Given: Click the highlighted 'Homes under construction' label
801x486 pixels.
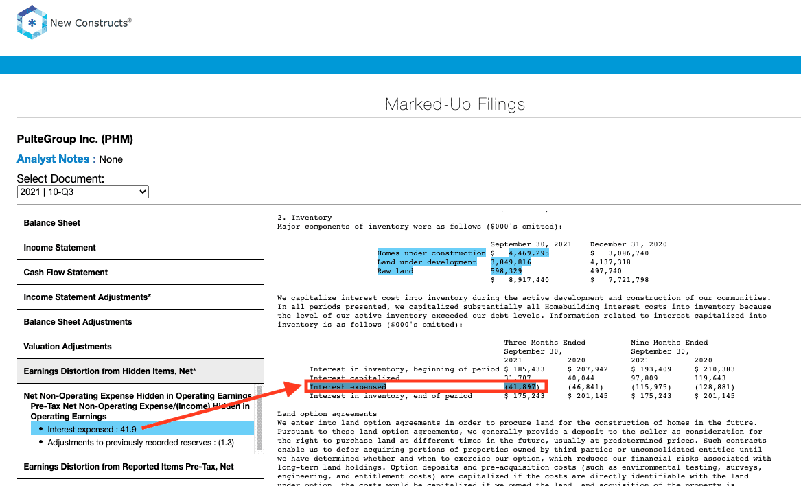Looking at the screenshot, I should (x=431, y=253).
